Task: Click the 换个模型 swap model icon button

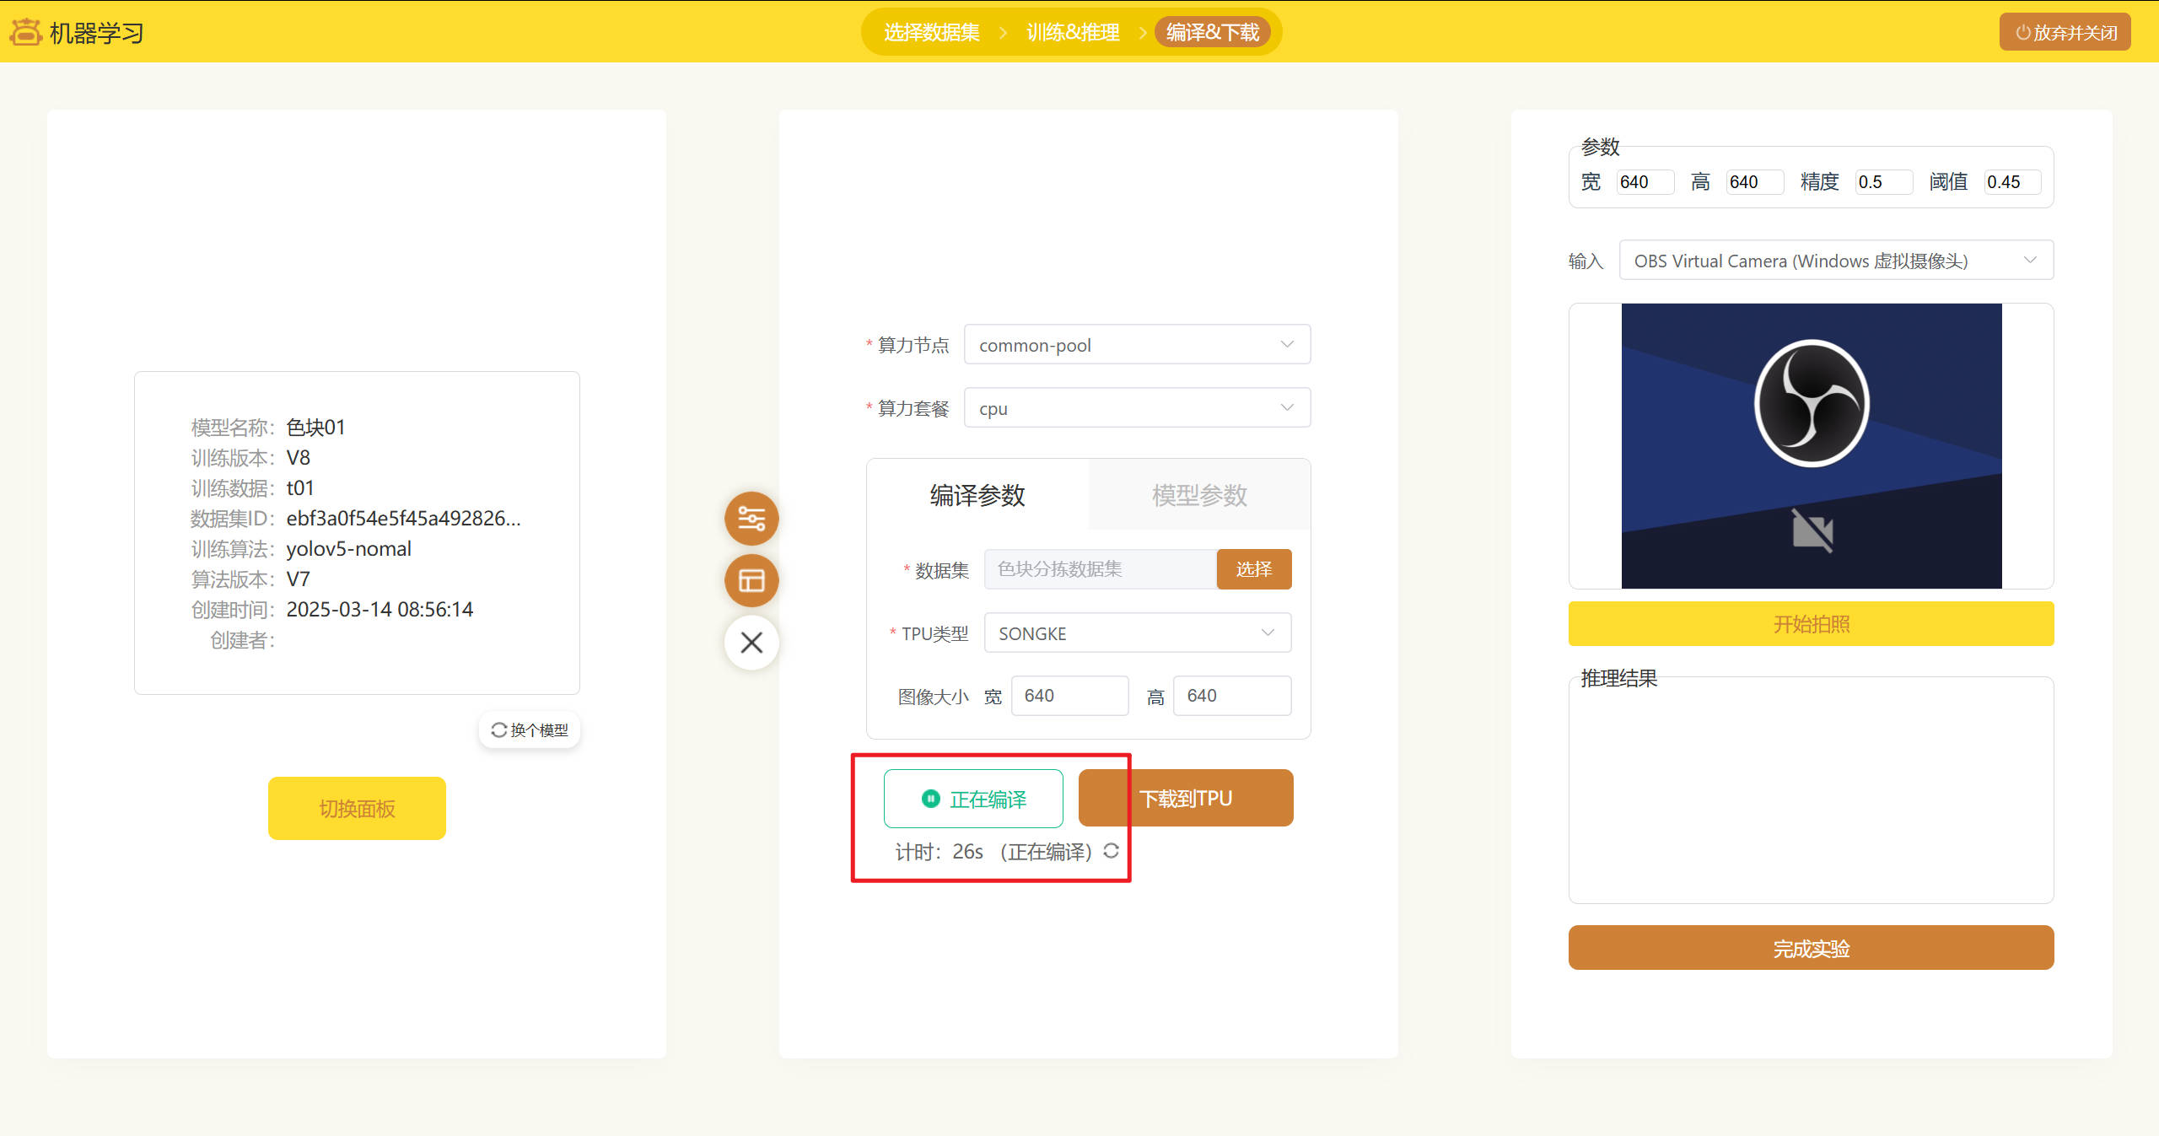Action: 530,730
